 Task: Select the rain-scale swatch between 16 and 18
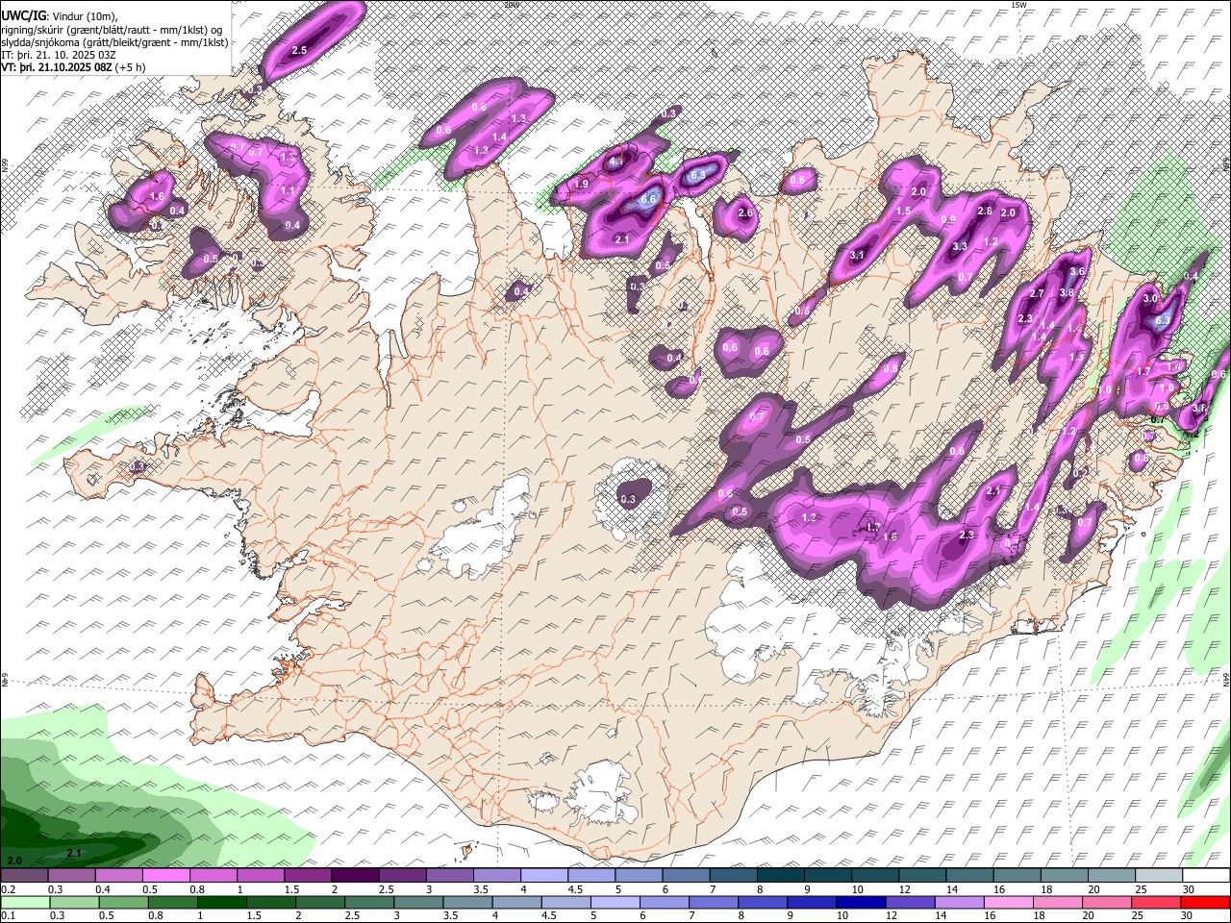[1008, 903]
